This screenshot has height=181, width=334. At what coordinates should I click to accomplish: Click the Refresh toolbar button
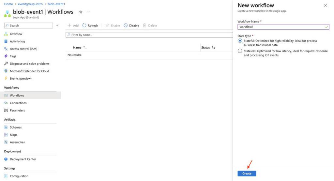coord(90,25)
